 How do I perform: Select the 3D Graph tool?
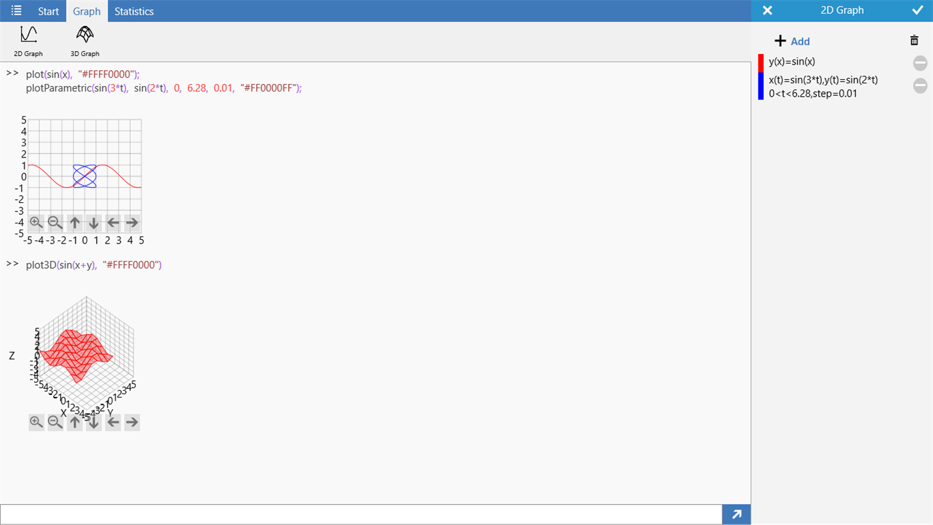click(x=85, y=39)
